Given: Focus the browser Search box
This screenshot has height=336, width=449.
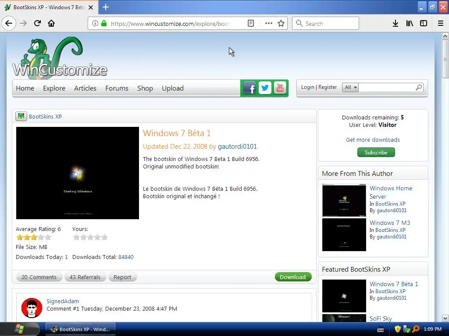Looking at the screenshot, I should (x=326, y=24).
